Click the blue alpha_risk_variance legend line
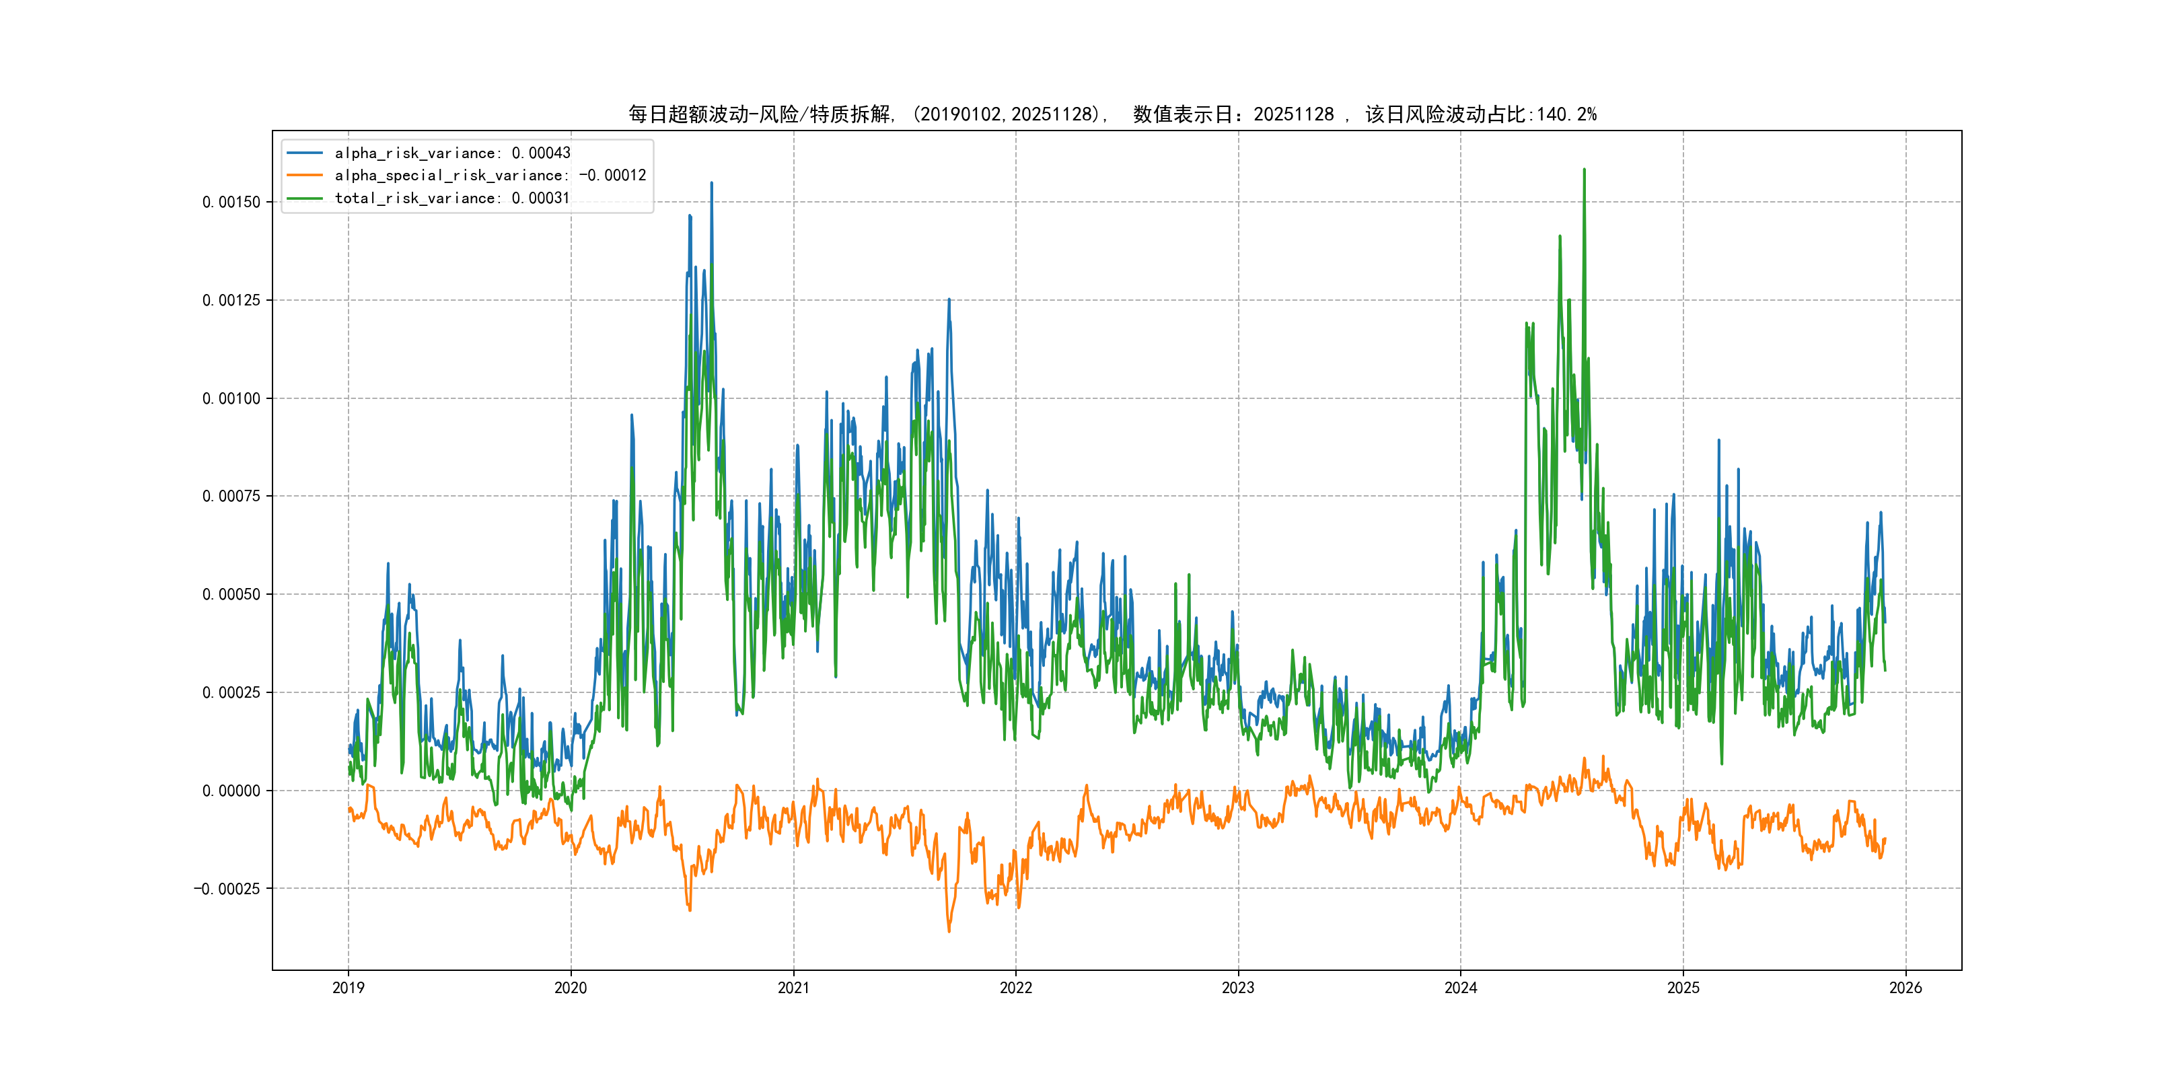Viewport: 2180px width, 1090px height. 305,153
